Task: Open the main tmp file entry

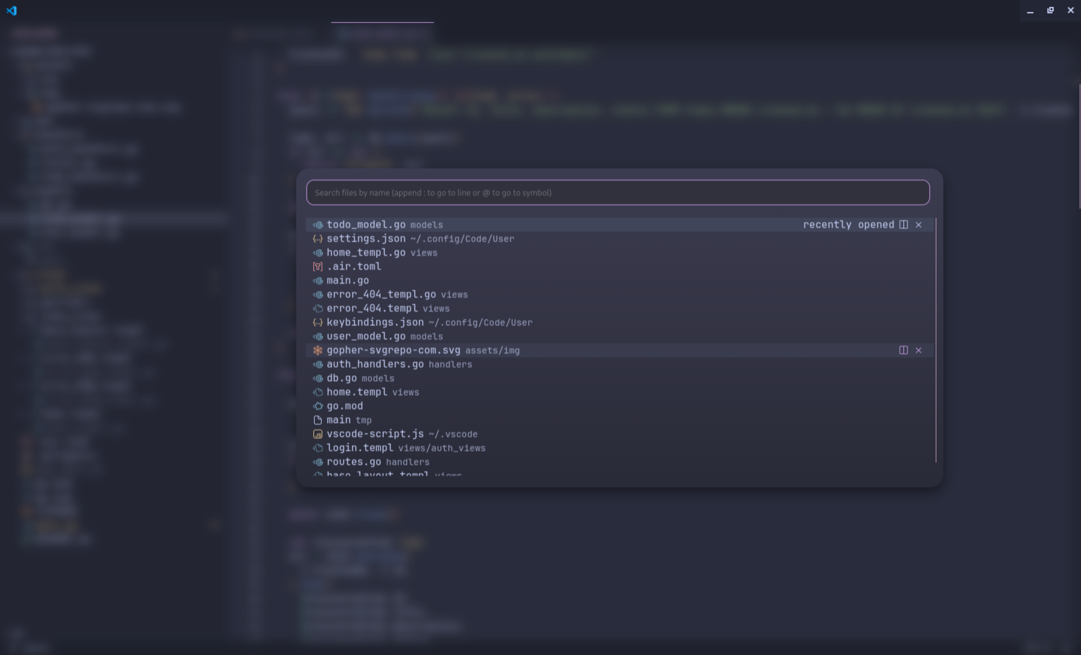Action: click(619, 420)
